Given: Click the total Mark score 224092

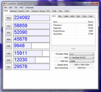Looking at the screenshot, I should tap(32, 18).
